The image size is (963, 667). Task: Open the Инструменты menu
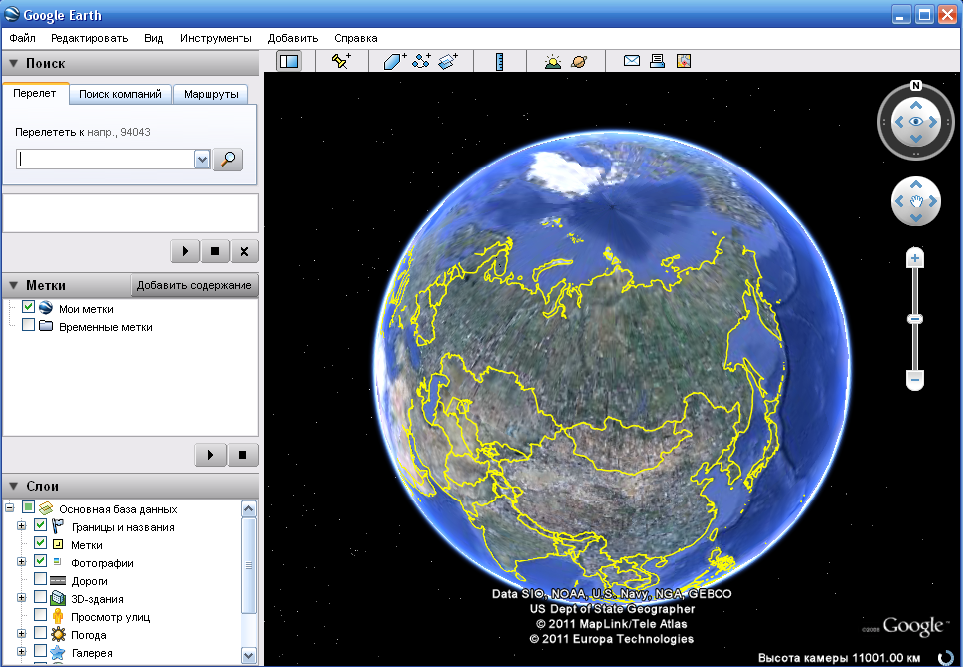(x=216, y=38)
